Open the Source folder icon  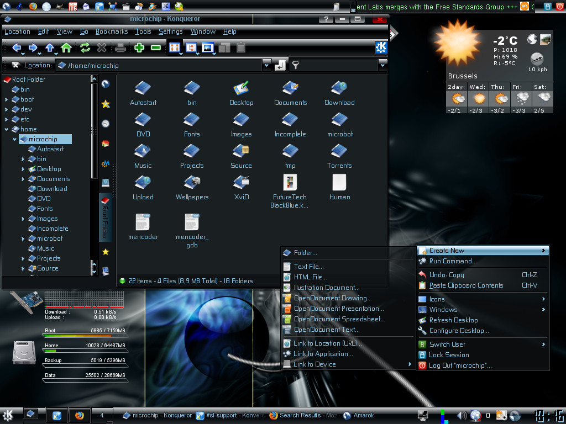click(241, 156)
